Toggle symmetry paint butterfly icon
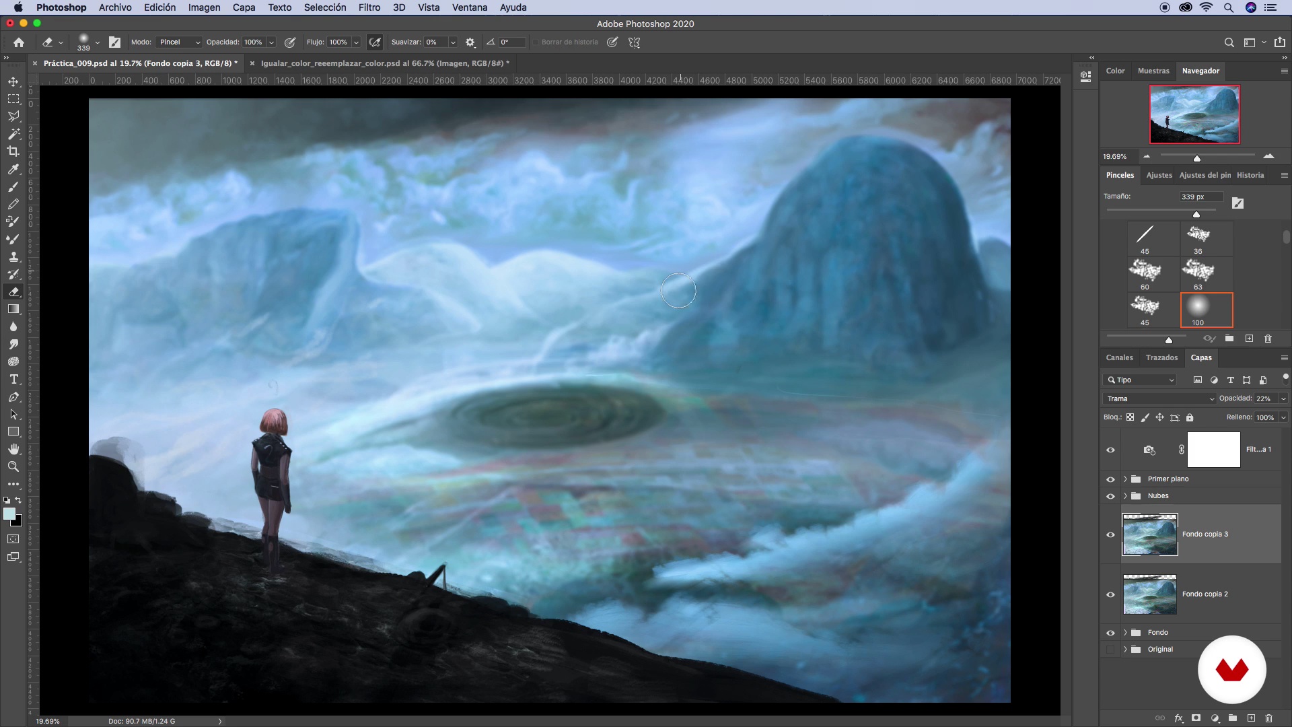Viewport: 1292px width, 727px height. tap(634, 42)
